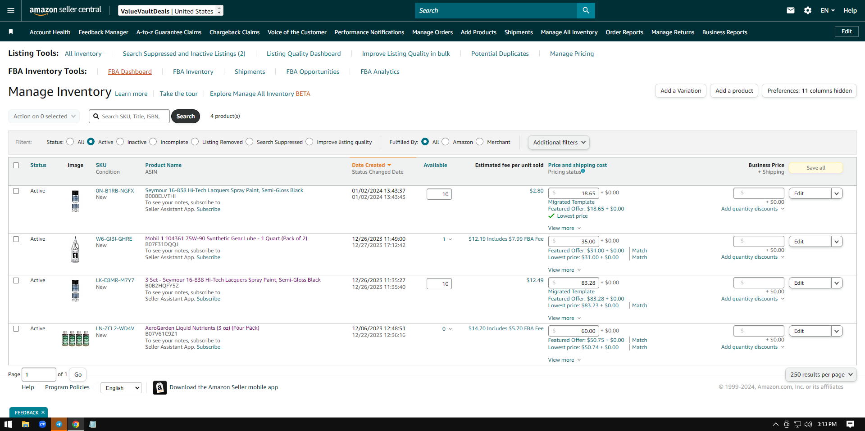Click the Save all button
This screenshot has height=431, width=865.
coord(816,168)
